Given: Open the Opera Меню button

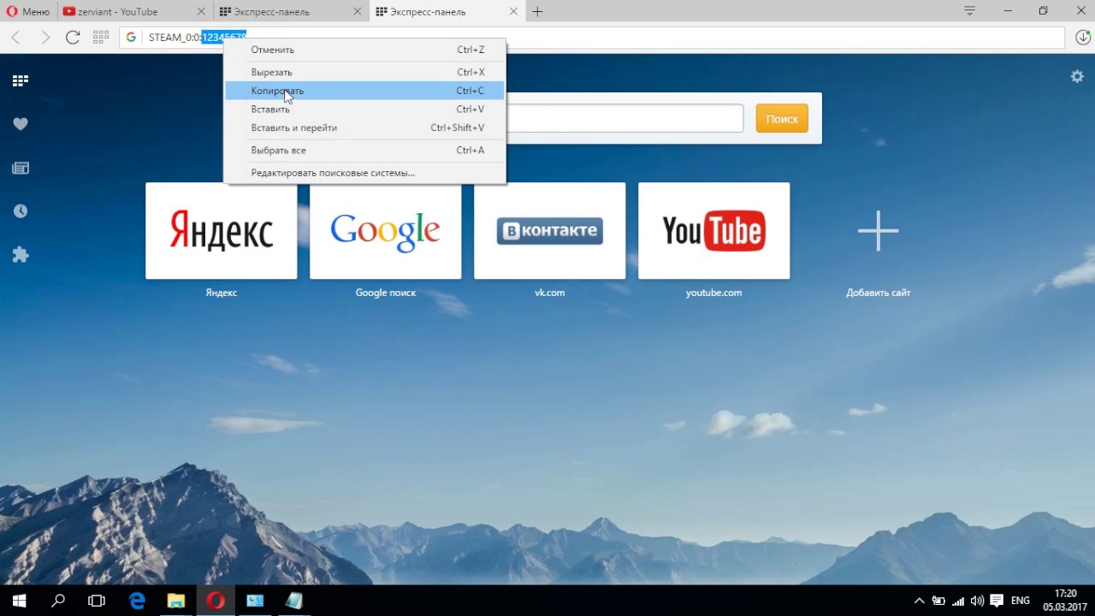Looking at the screenshot, I should point(28,12).
